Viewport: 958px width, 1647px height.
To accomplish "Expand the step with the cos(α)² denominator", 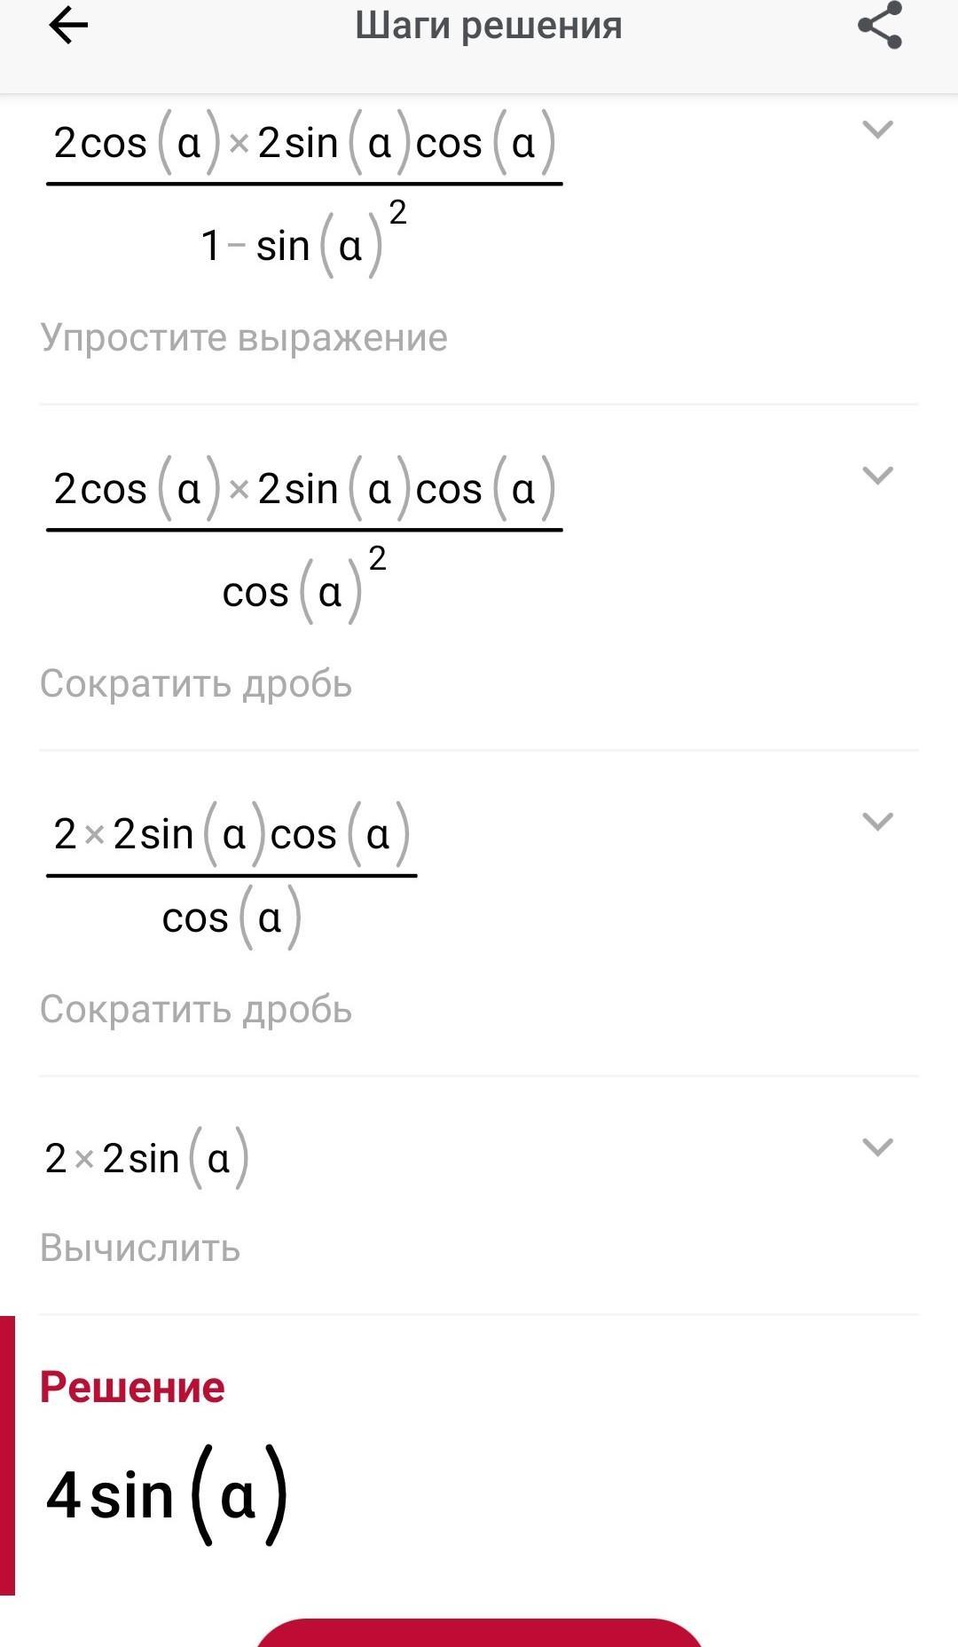I will coord(877,476).
